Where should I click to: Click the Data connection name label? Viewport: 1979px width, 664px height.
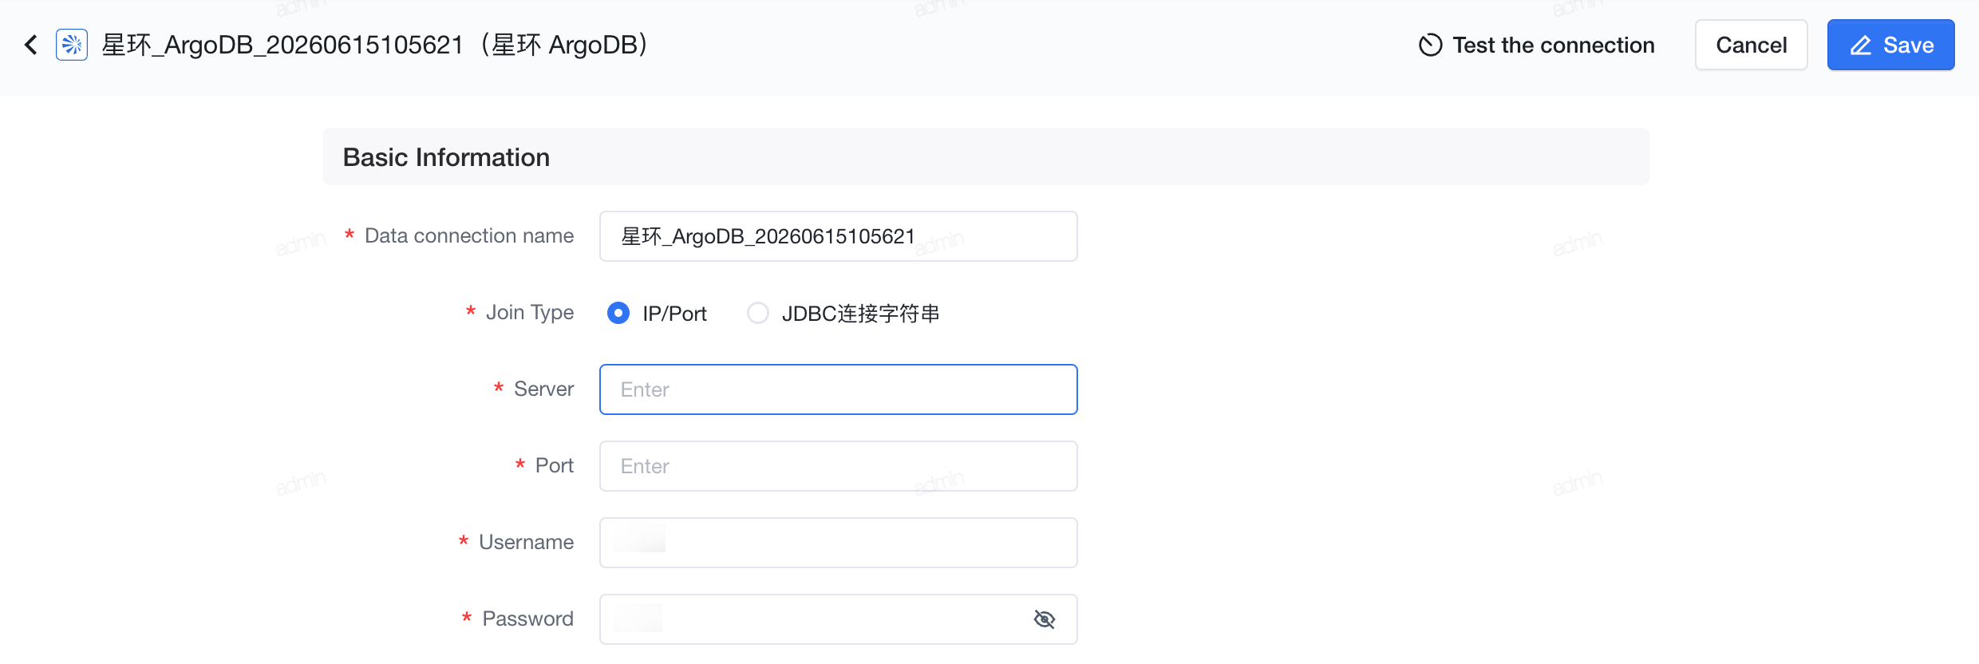pyautogui.click(x=469, y=235)
